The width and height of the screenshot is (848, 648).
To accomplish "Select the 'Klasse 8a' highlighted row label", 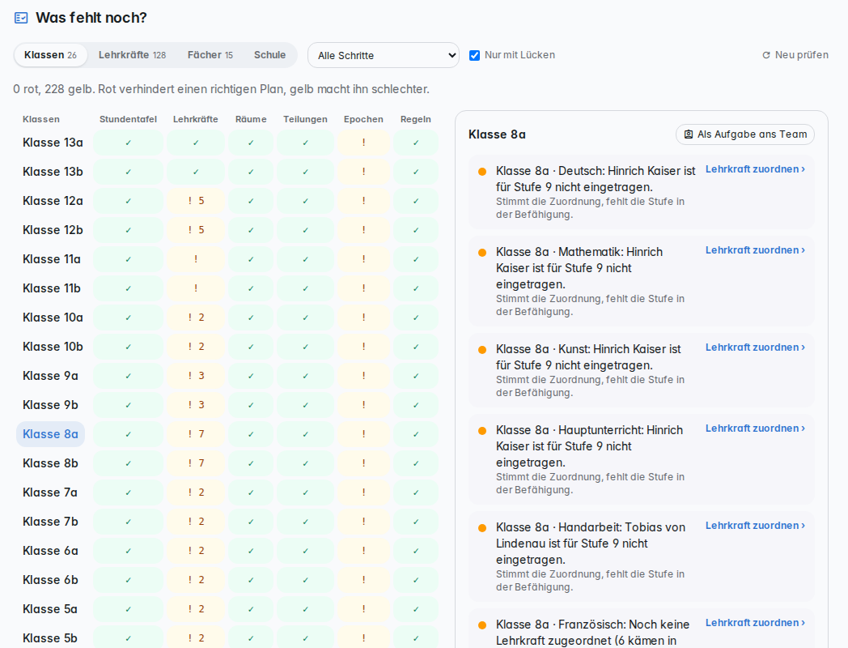I will point(50,434).
